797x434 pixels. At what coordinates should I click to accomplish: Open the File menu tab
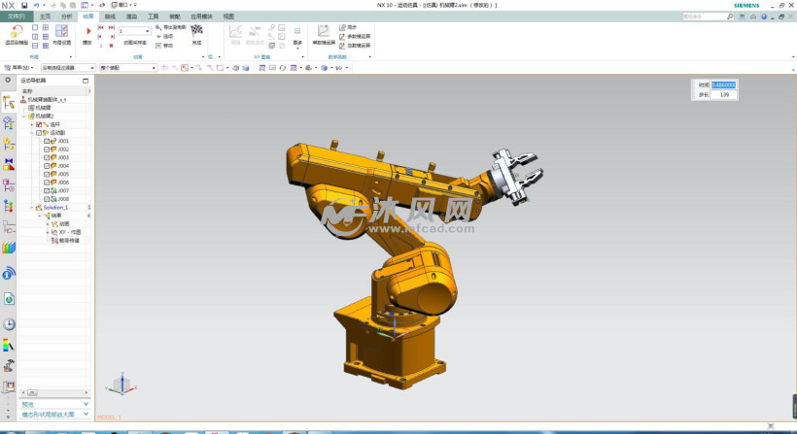pyautogui.click(x=16, y=17)
